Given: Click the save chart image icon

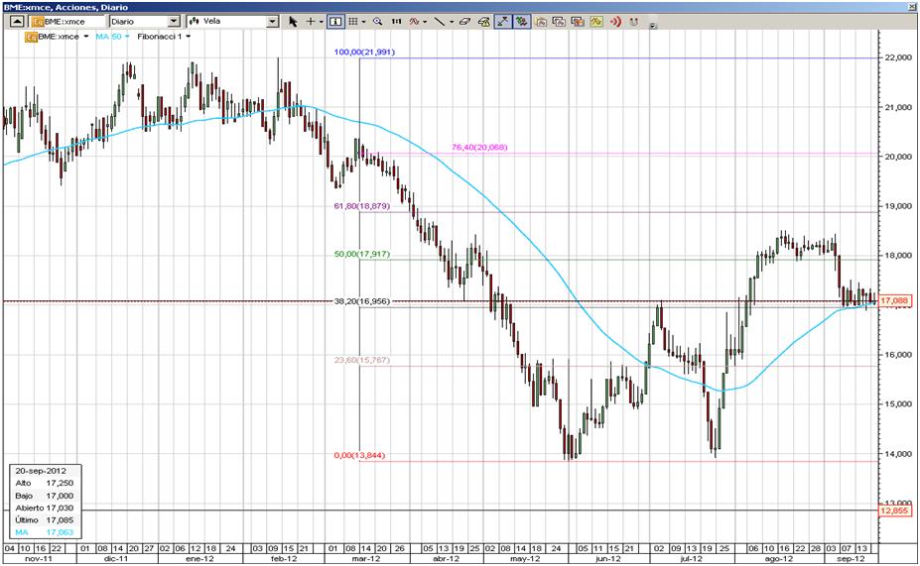Looking at the screenshot, I should 578,22.
